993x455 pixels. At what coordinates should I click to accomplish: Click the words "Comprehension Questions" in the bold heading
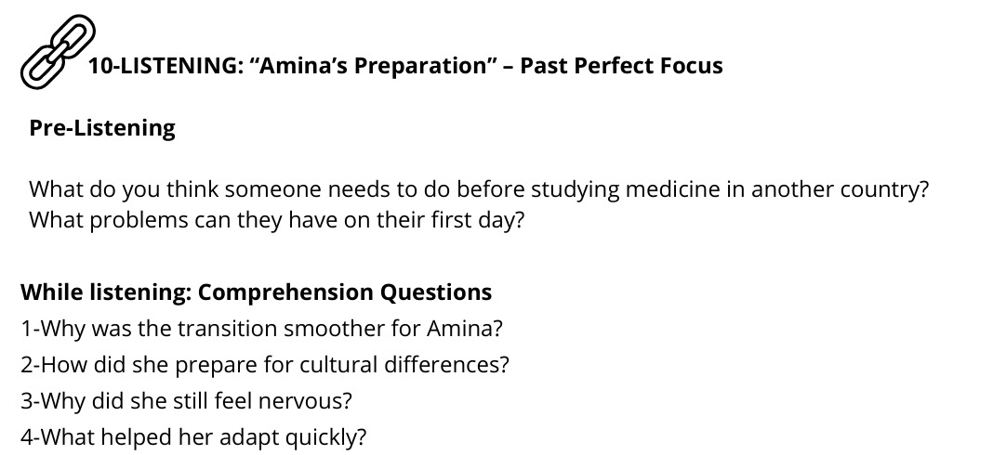[345, 292]
